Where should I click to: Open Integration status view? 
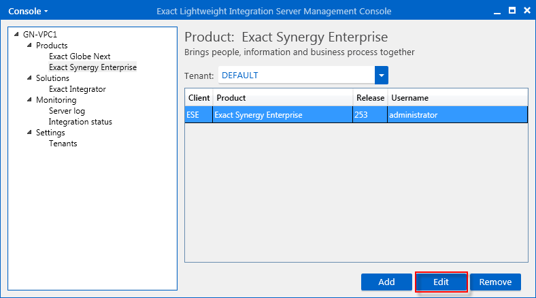click(80, 122)
